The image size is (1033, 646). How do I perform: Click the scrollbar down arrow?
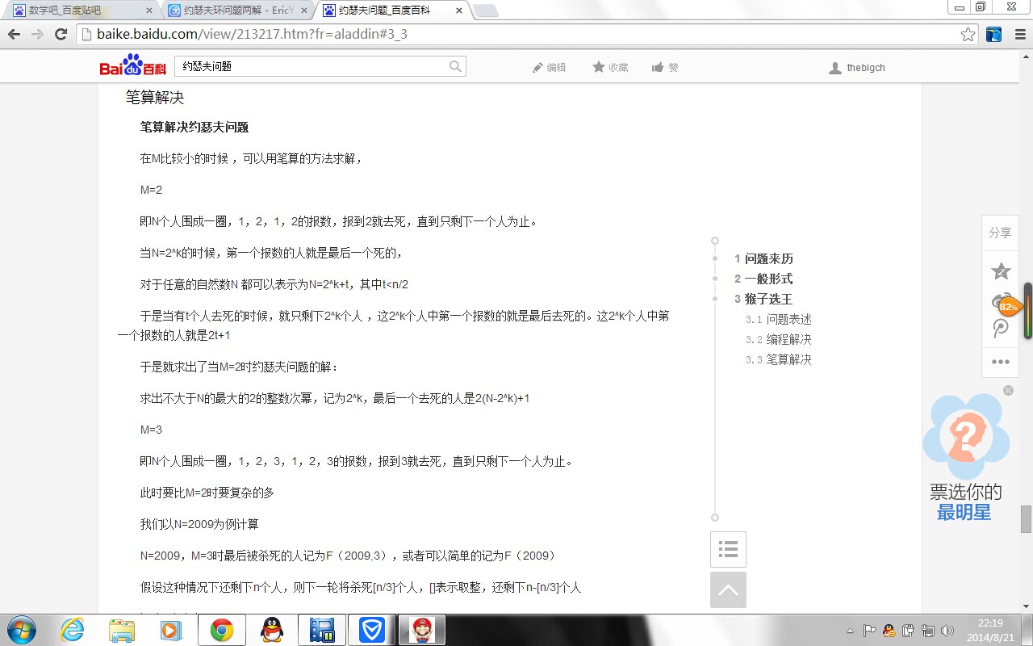tap(1026, 606)
